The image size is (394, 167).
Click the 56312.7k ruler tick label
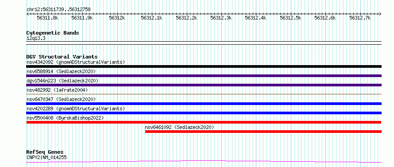point(360,18)
